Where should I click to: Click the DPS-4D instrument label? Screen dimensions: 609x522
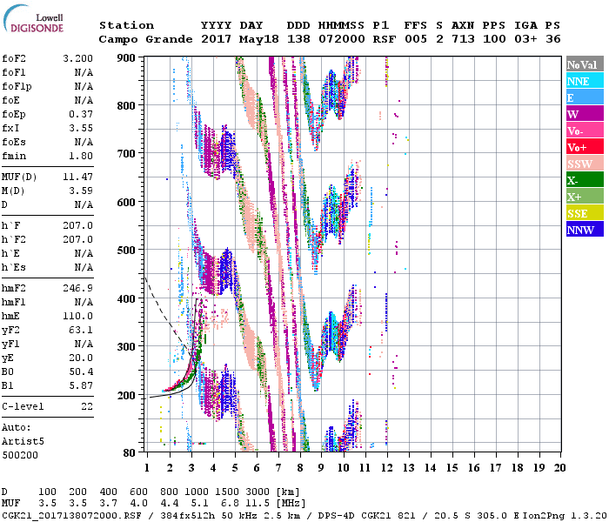[x=337, y=516]
